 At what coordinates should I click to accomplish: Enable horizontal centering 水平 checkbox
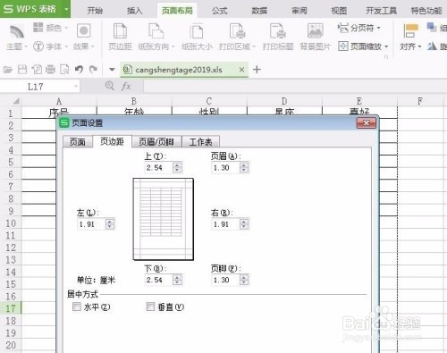coord(77,307)
